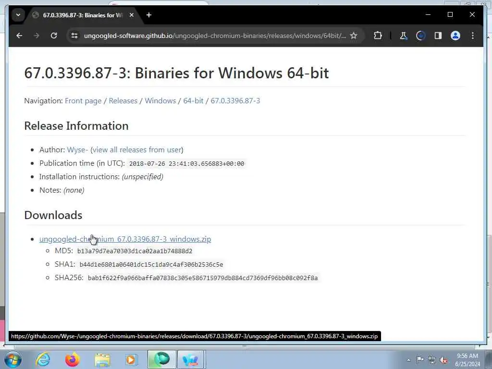Open the downloads indicator icon
Viewport: 492px width, 369px height.
click(420, 36)
